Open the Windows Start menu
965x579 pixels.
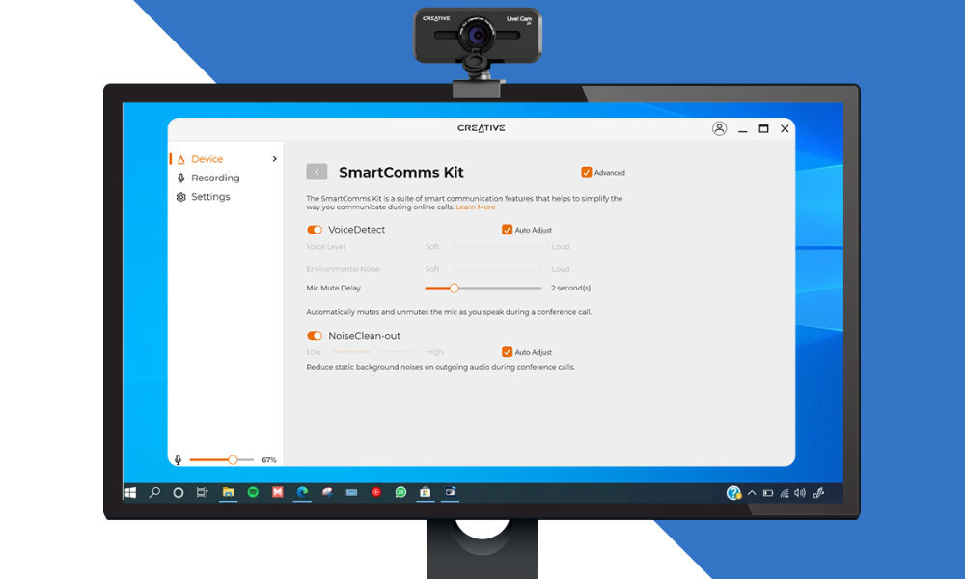tap(130, 493)
